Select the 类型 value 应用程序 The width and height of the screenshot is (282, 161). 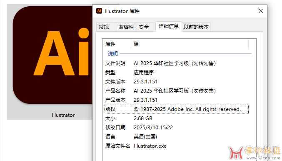[x=144, y=73]
